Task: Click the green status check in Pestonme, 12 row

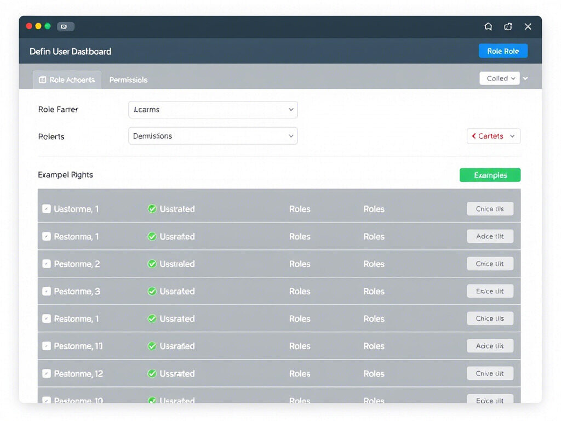Action: pyautogui.click(x=152, y=373)
